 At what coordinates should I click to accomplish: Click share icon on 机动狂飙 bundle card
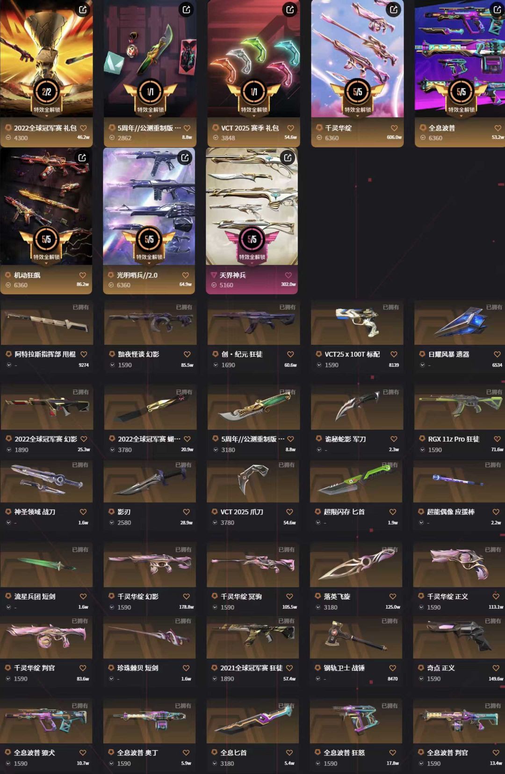click(x=82, y=158)
